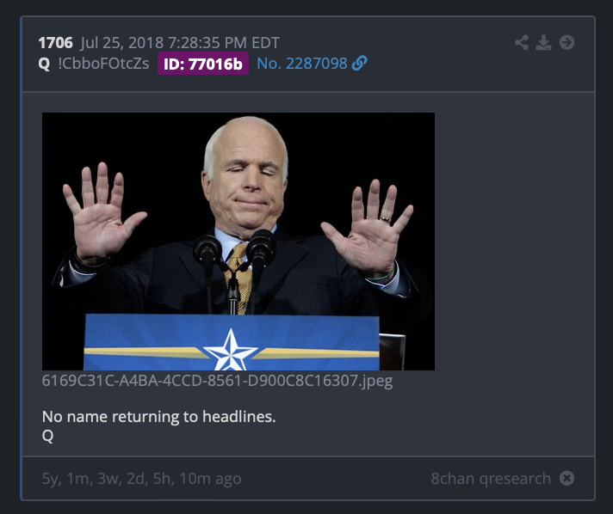The width and height of the screenshot is (613, 514).
Task: Click the text "No name returning to headlines."
Action: coord(158,416)
